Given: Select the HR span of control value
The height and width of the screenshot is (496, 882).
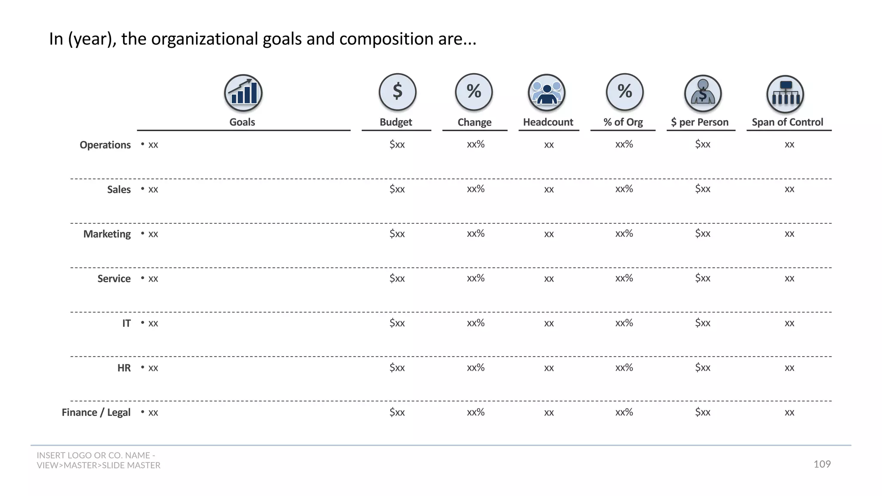Looking at the screenshot, I should [x=789, y=368].
